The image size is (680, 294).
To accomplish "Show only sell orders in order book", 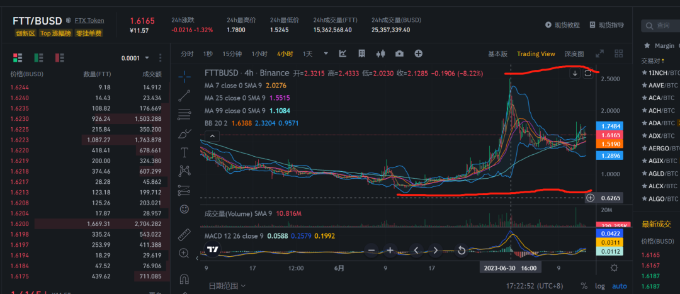I will [59, 57].
